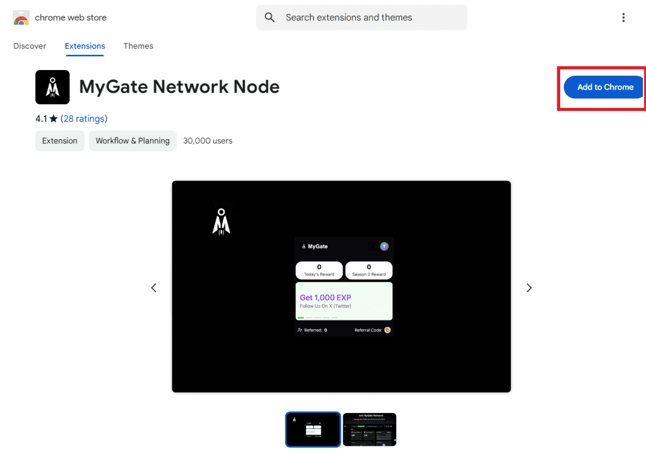Screen dimensions: 646x456
Task: Click the Extension category chip
Action: pos(60,141)
